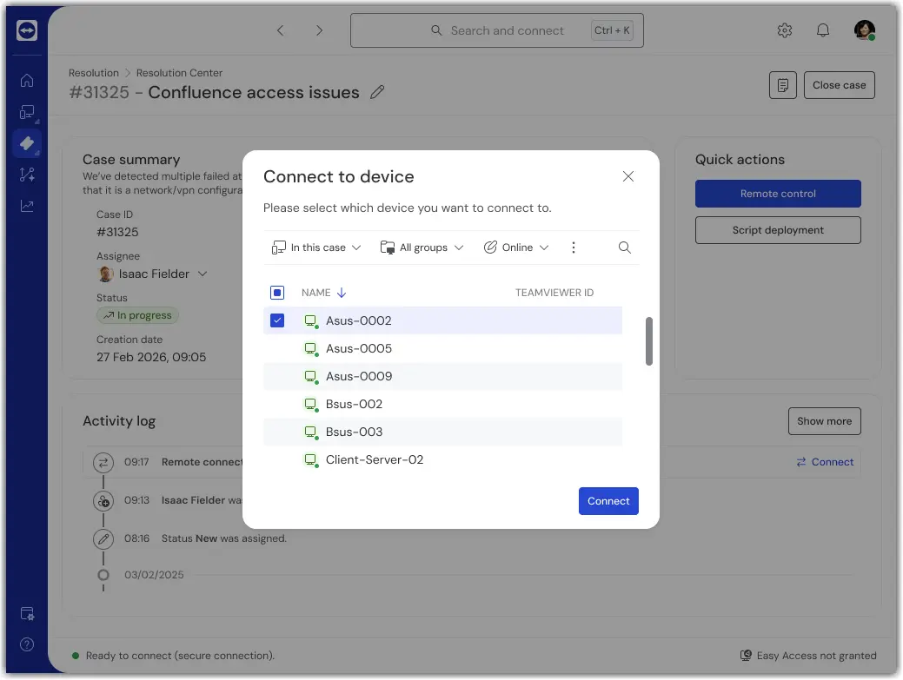The height and width of the screenshot is (680, 903).
Task: Open the All groups filter dropdown
Action: pyautogui.click(x=422, y=248)
